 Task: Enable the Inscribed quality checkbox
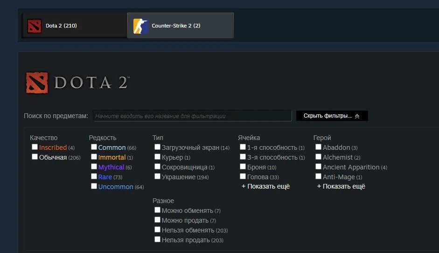35,147
